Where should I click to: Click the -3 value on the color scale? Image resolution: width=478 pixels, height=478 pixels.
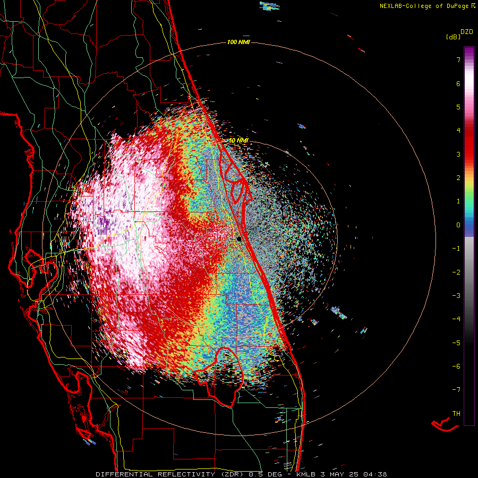456,296
